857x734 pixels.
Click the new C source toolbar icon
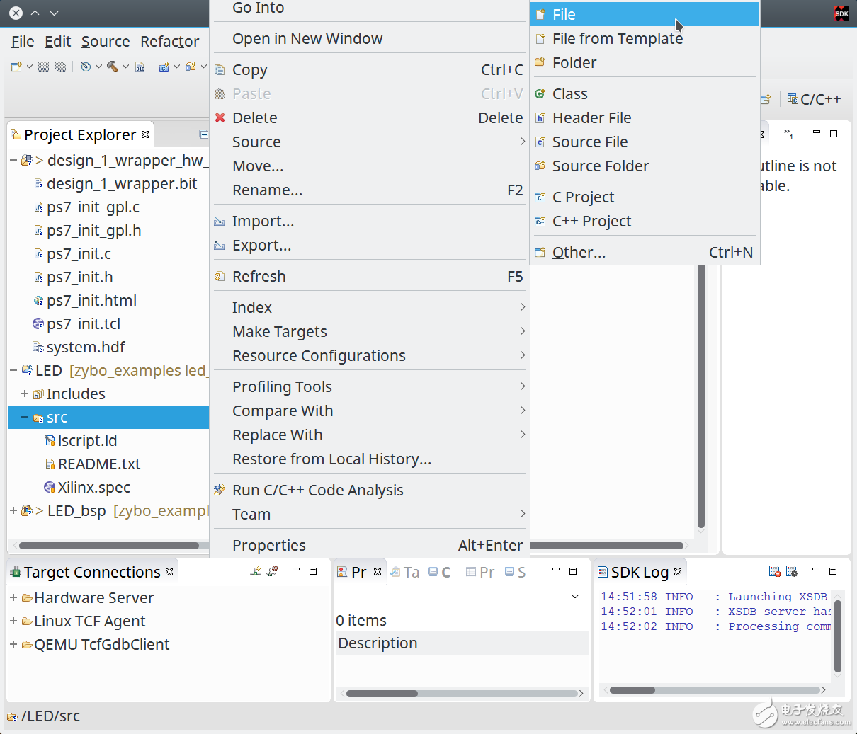tap(164, 67)
